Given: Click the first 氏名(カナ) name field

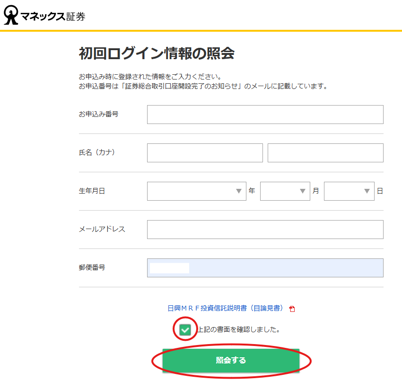Looking at the screenshot, I should click(205, 153).
